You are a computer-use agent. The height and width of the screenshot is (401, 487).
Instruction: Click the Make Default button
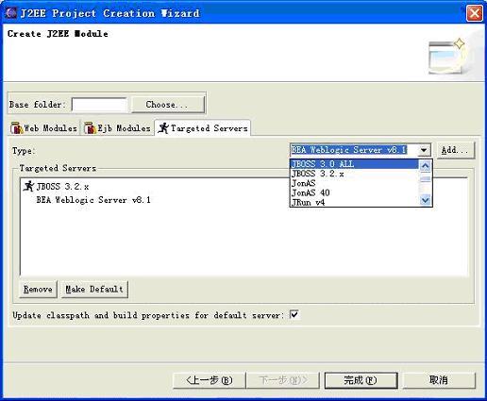click(94, 289)
